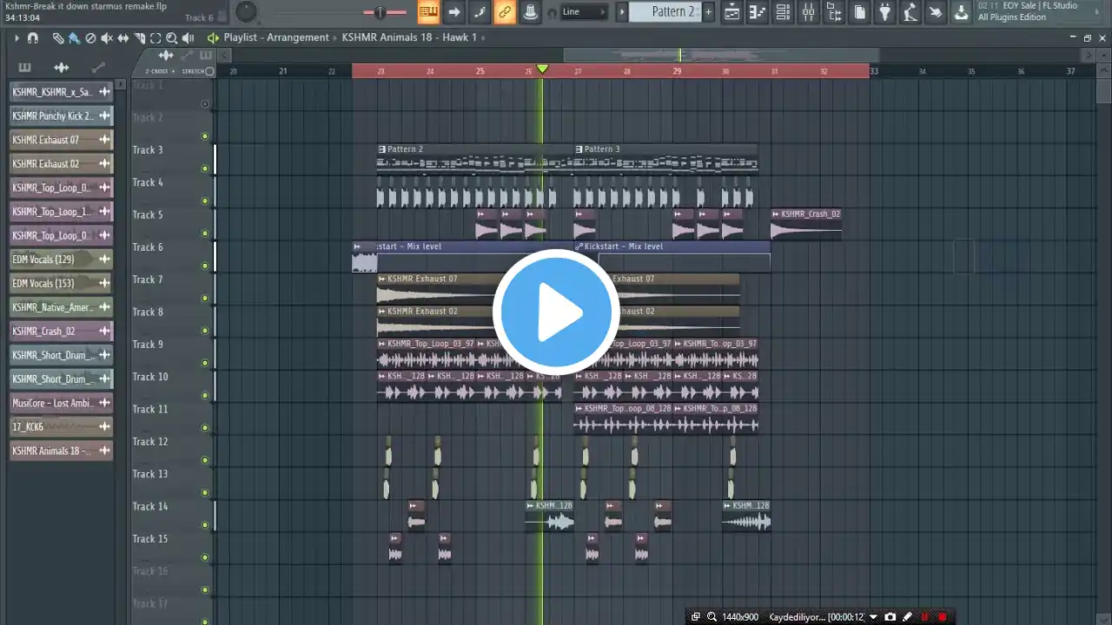Click the recorder magnifier zoom icon
1112x625 pixels.
(x=712, y=617)
